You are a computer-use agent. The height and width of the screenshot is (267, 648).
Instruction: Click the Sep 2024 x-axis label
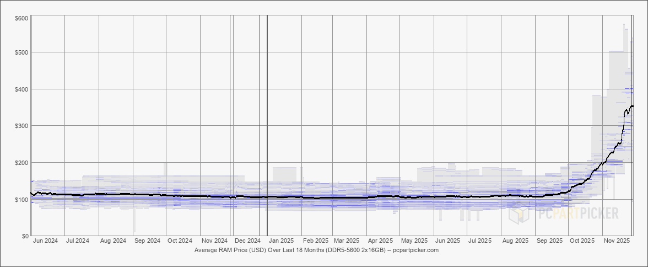pyautogui.click(x=147, y=241)
